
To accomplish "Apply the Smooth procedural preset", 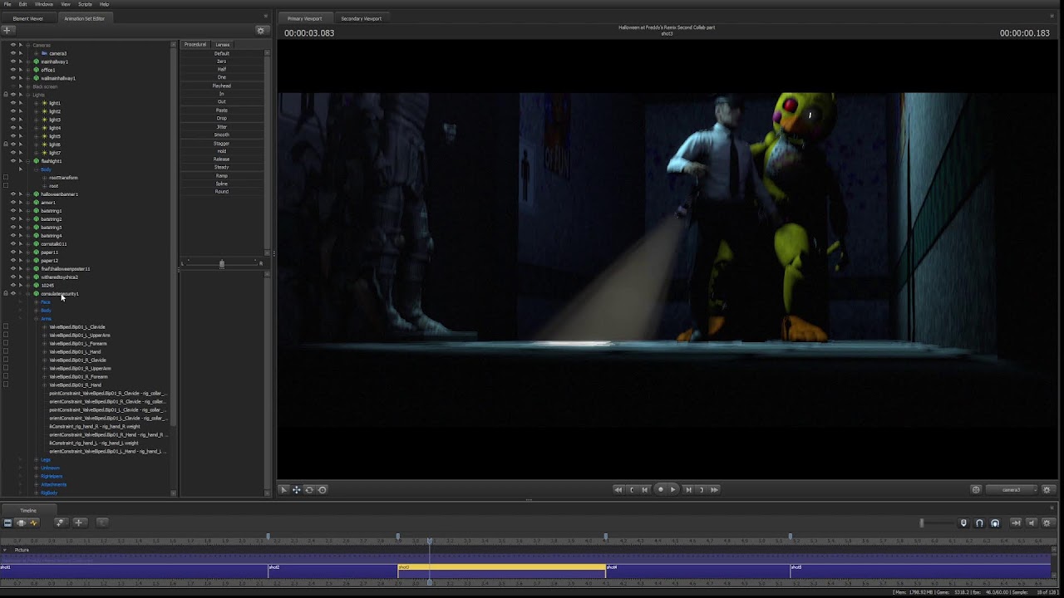I will click(221, 135).
